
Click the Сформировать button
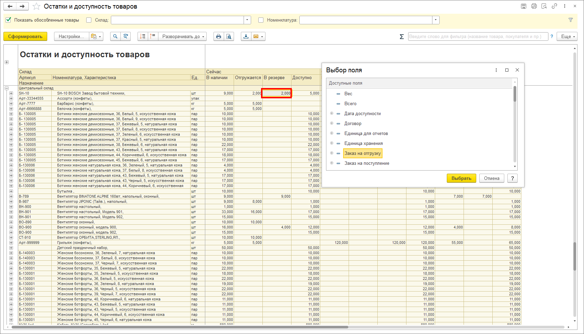25,36
